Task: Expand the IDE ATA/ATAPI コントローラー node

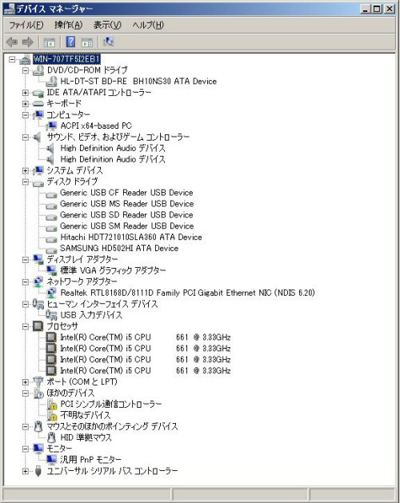Action: (26, 93)
